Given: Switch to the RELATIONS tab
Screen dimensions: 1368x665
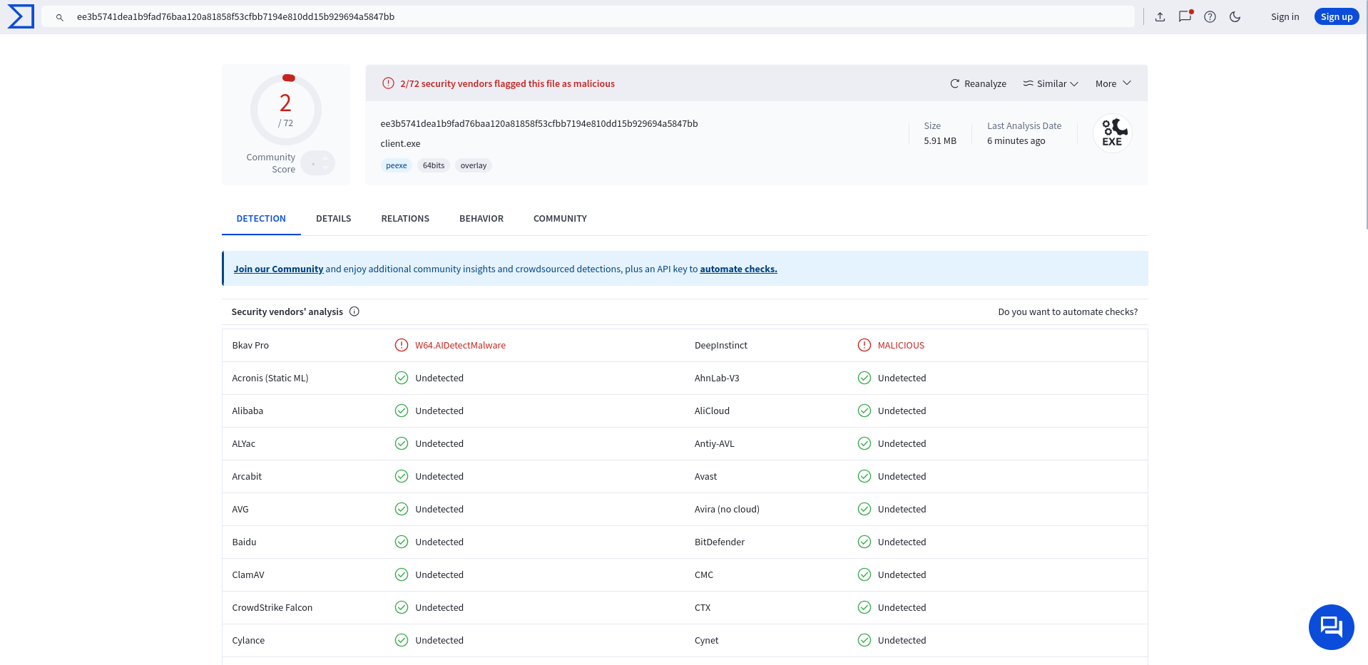Looking at the screenshot, I should tap(405, 219).
